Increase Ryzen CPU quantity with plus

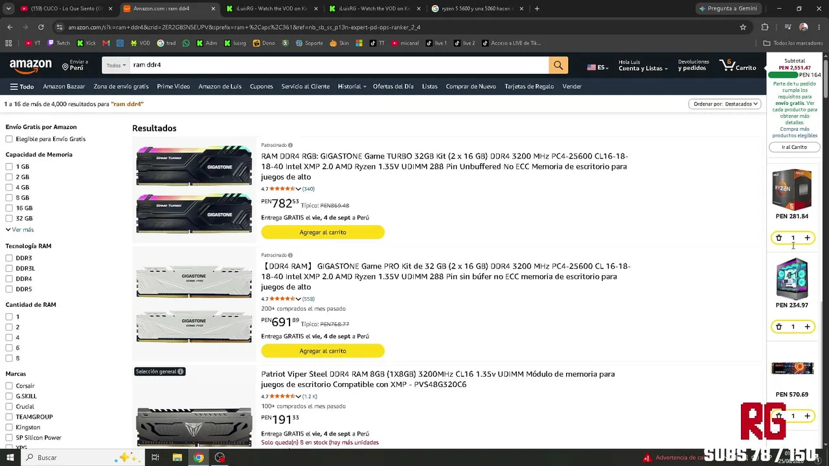pyautogui.click(x=807, y=238)
